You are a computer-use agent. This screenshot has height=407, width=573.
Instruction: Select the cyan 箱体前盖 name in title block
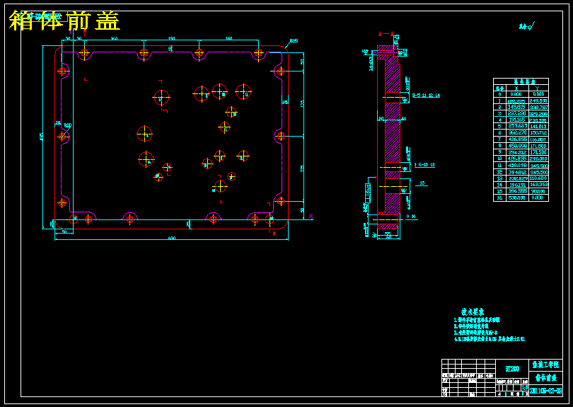pos(546,378)
